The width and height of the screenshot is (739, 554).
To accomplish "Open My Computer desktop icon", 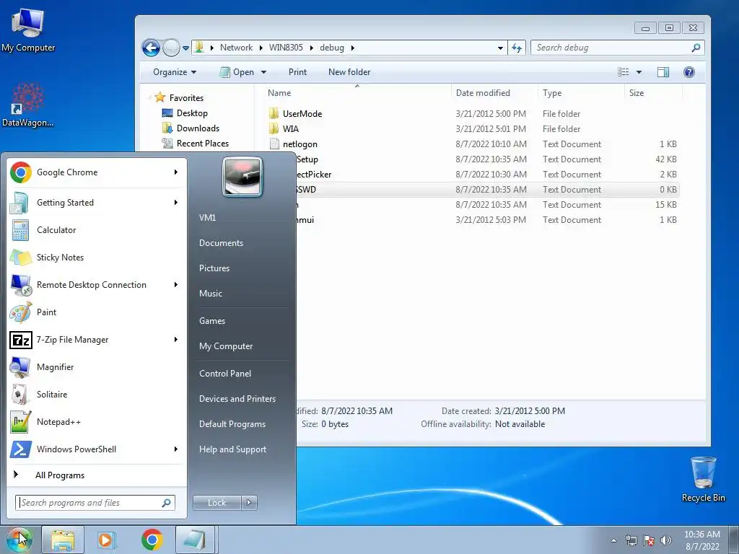I will [28, 30].
